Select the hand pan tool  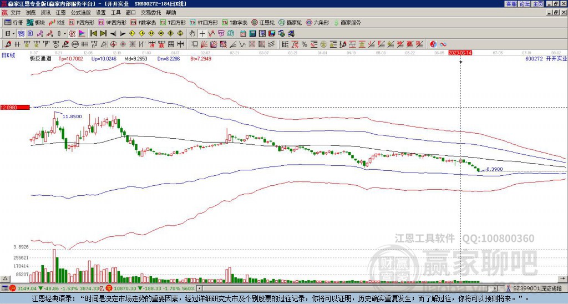[x=192, y=34]
